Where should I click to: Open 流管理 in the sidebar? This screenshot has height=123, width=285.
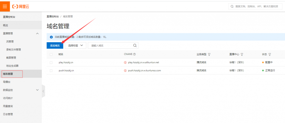(10, 41)
